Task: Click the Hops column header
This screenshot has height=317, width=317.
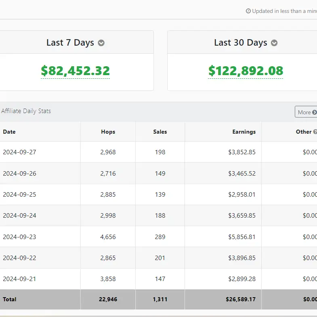Action: click(108, 132)
